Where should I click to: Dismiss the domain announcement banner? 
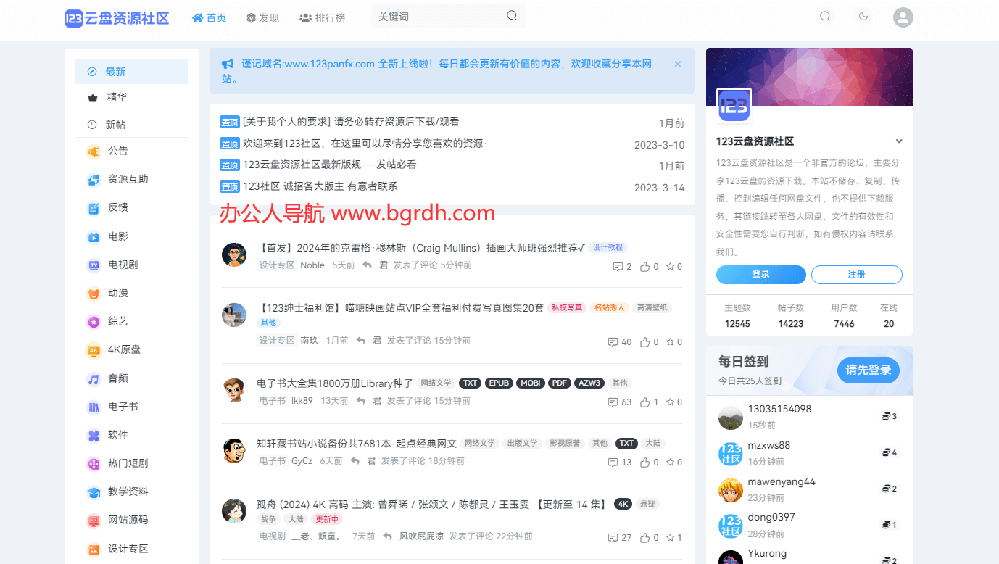[x=677, y=64]
